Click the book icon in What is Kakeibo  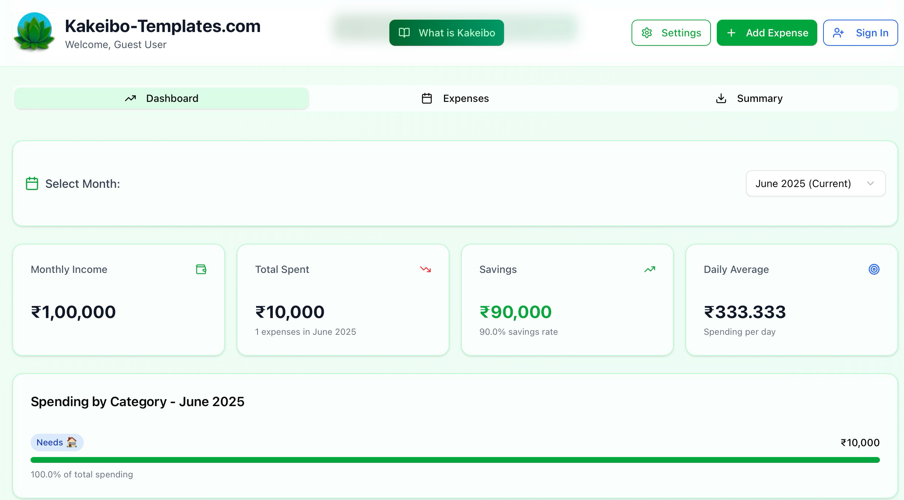[x=405, y=32]
